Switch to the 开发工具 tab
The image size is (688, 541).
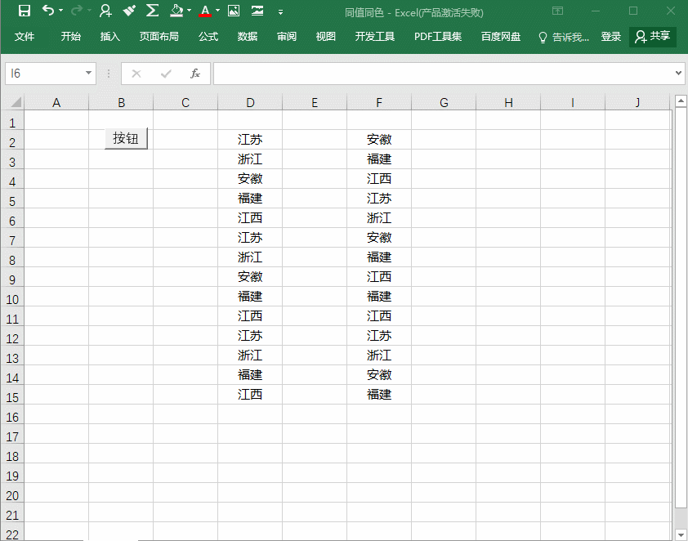(375, 37)
